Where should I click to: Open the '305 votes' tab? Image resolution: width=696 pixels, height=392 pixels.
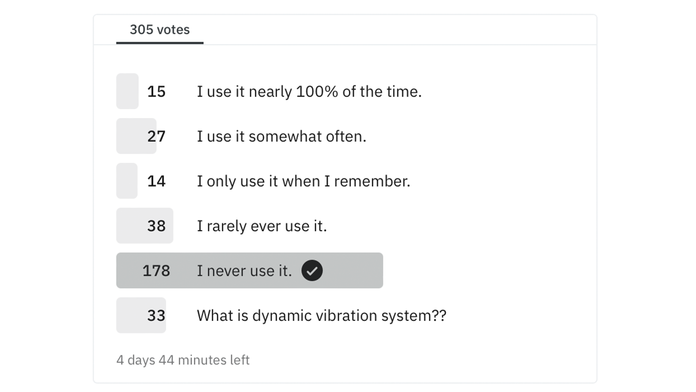tap(160, 30)
